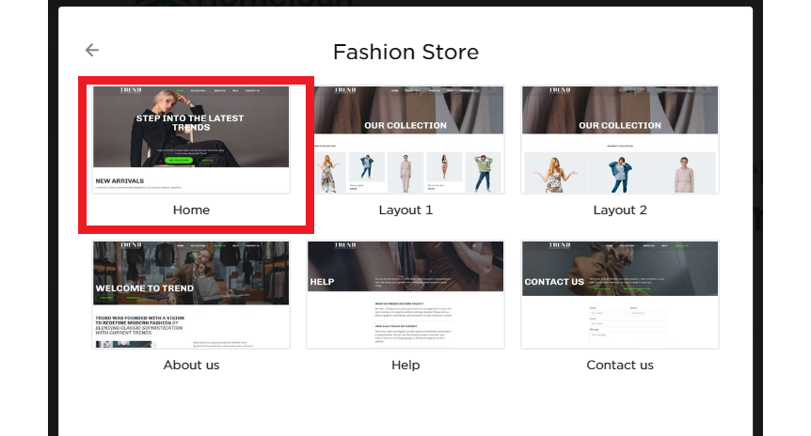The height and width of the screenshot is (436, 811).
Task: Select the Help page template thumbnail
Action: point(405,294)
